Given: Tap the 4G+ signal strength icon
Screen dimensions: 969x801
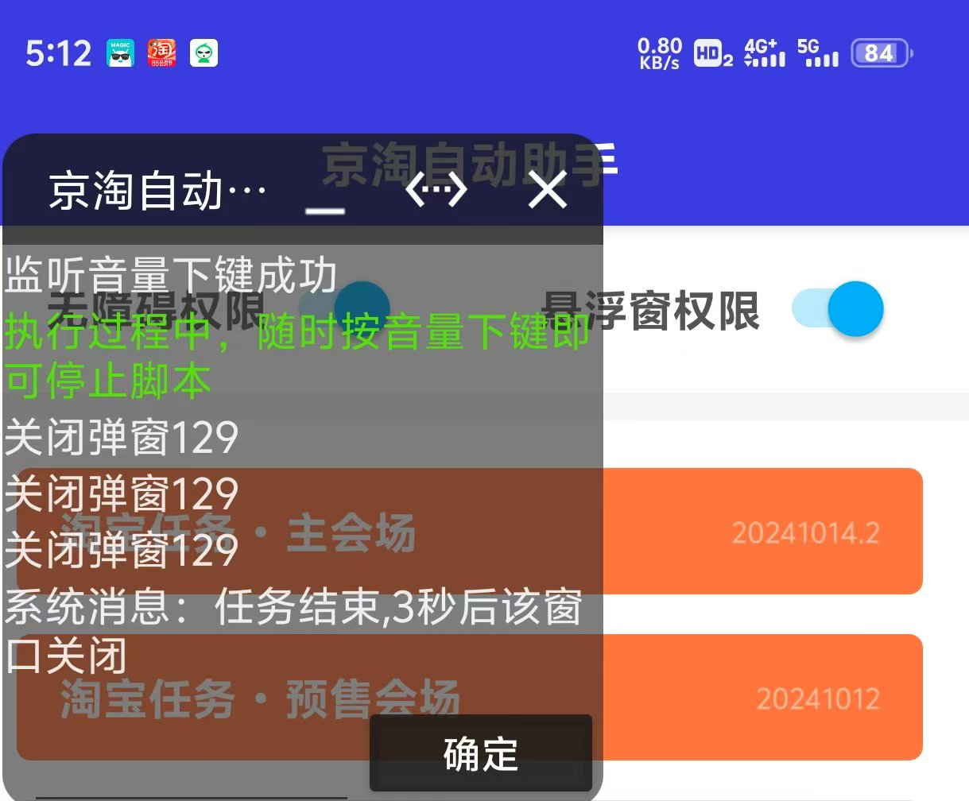Looking at the screenshot, I should (x=764, y=53).
